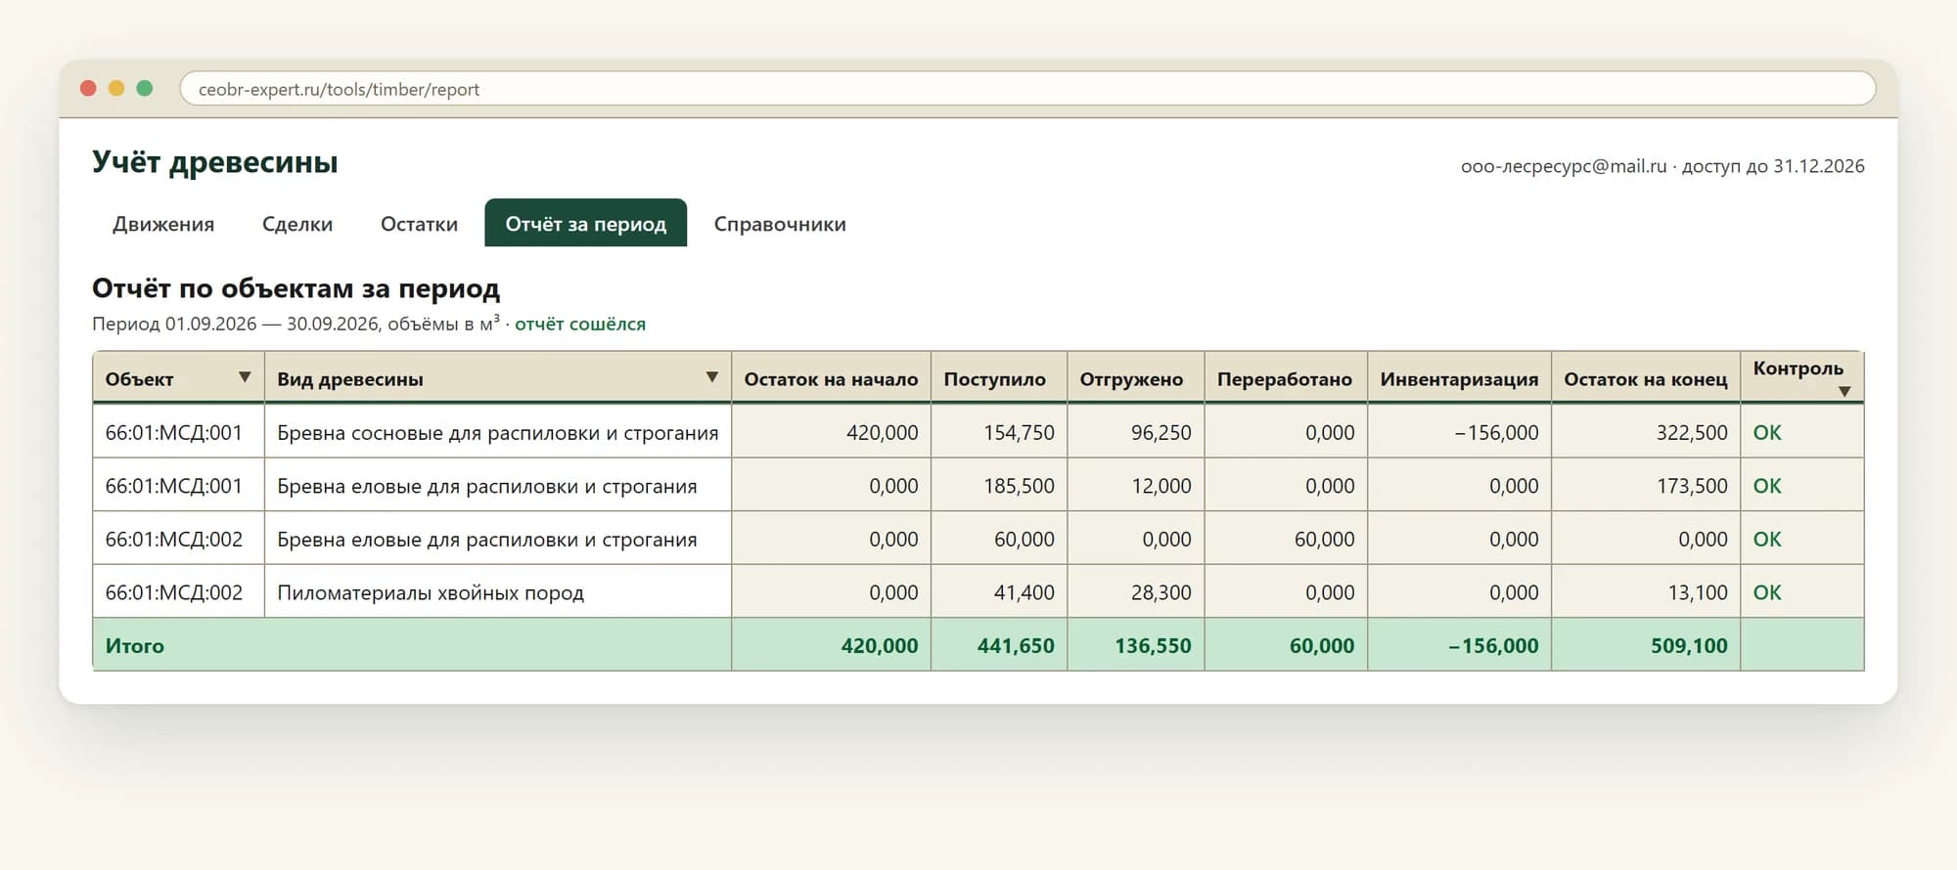Click the 'Учёт древесины' page title
The width and height of the screenshot is (1957, 870).
(x=215, y=162)
